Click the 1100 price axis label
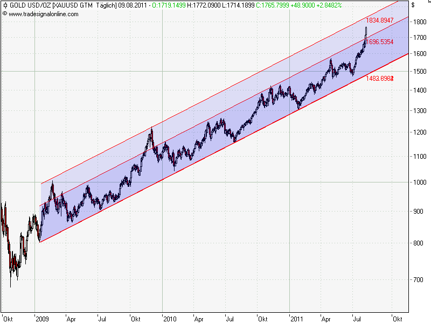The image size is (431, 323). click(420, 157)
